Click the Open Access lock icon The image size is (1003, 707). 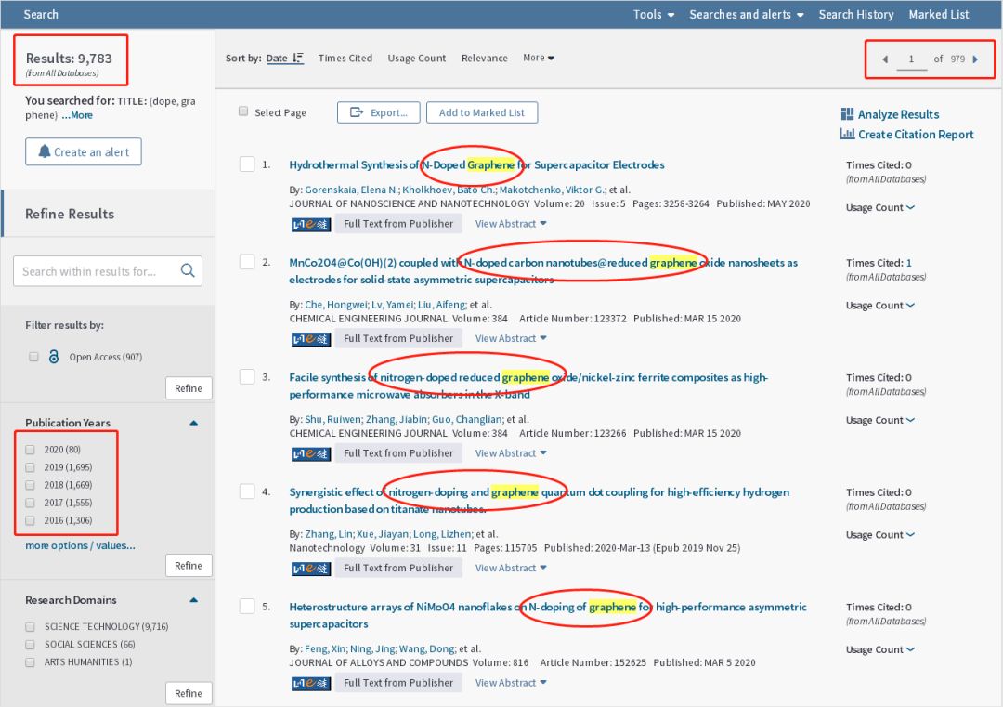55,357
